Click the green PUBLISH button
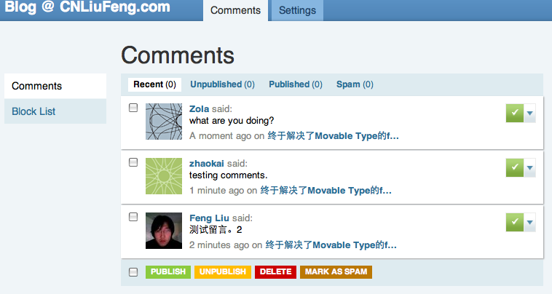Screen dimensions: 552x294 point(168,272)
